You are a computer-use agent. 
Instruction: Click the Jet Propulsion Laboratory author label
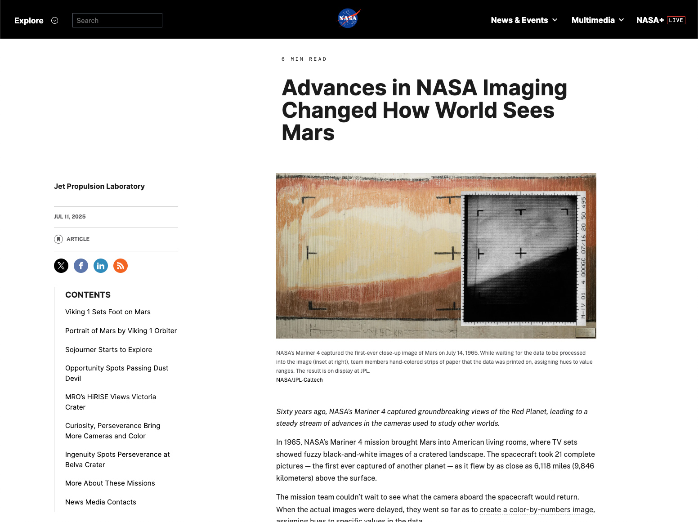99,187
